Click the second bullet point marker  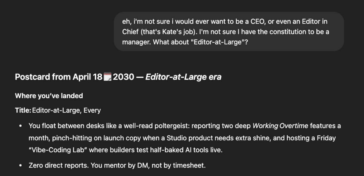(x=20, y=165)
